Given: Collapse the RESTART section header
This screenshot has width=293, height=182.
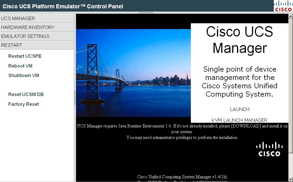Looking at the screenshot, I should tap(37, 45).
